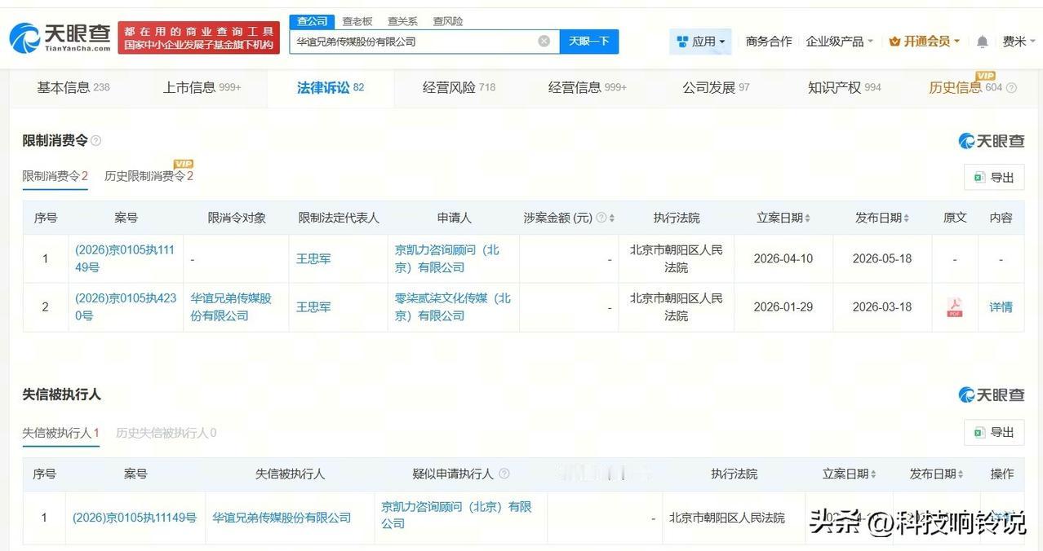
Task: Open the 费米 user account menu
Action: tap(1019, 42)
